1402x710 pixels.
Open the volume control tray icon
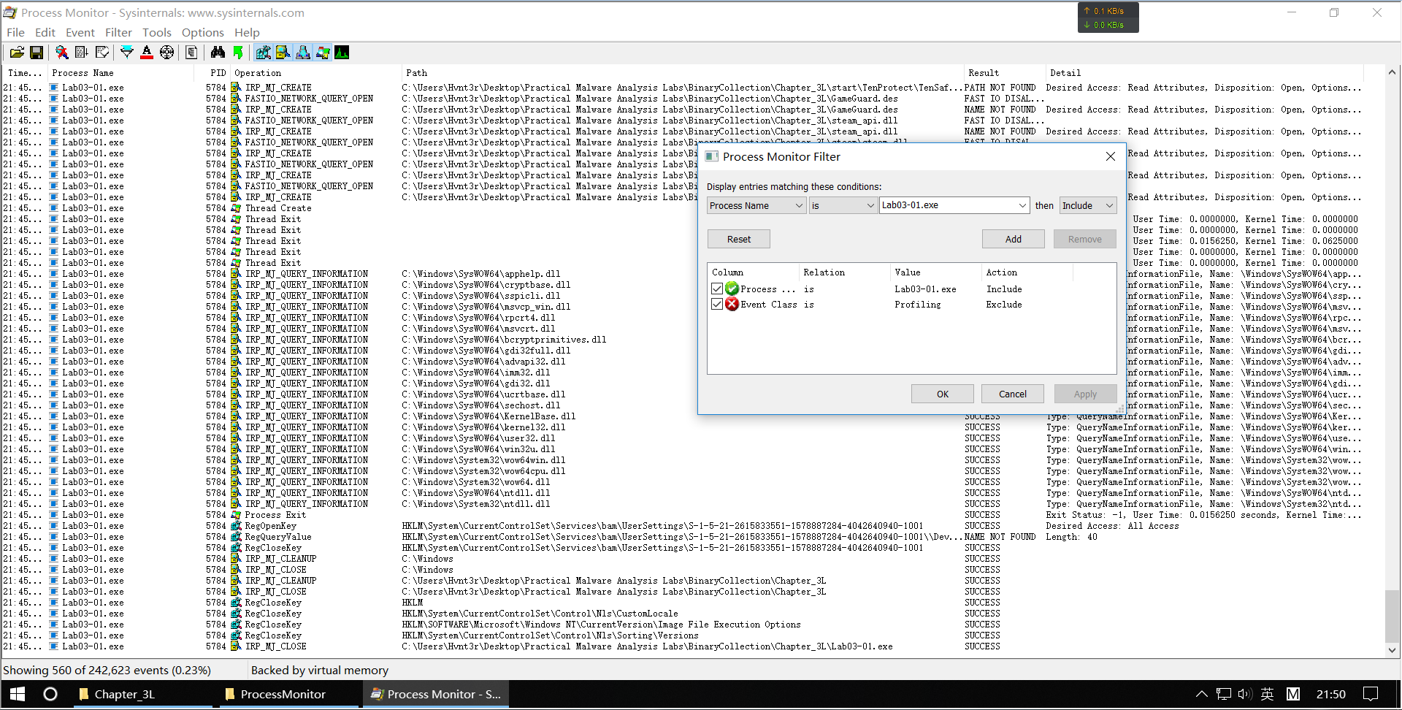point(1245,694)
